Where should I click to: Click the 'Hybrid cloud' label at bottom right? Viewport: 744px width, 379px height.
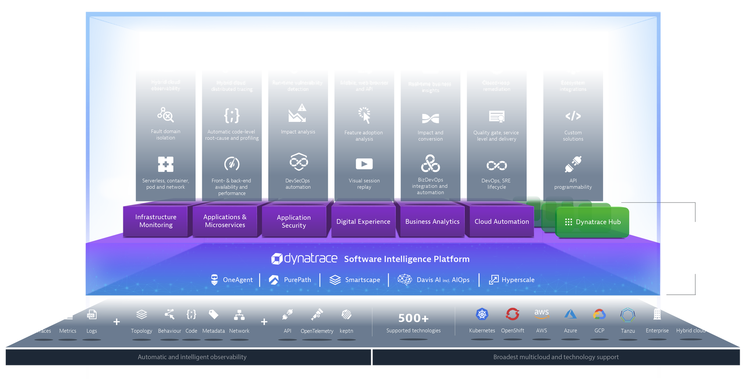coord(691,331)
